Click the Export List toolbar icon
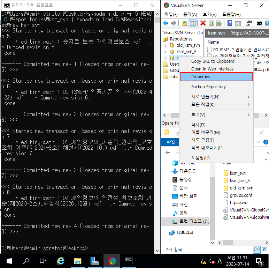The height and width of the screenshot is (268, 269). (219, 23)
